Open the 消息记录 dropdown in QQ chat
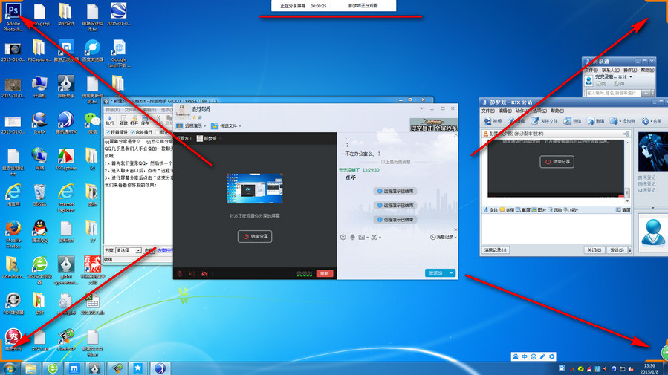Screen dimensions: 668x375 pos(444,237)
